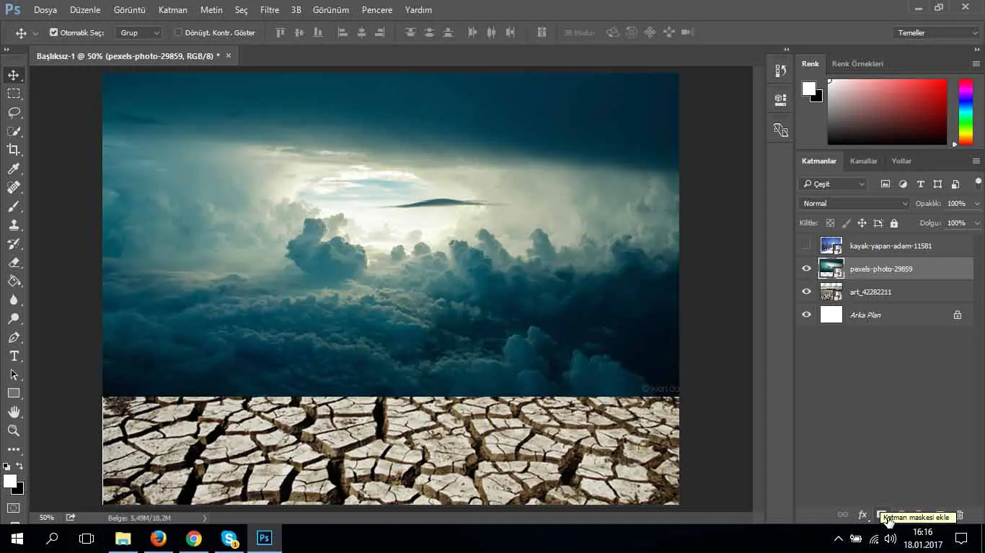Show the kayak-yapan-adam-11581 layer
The image size is (985, 553).
click(x=806, y=246)
